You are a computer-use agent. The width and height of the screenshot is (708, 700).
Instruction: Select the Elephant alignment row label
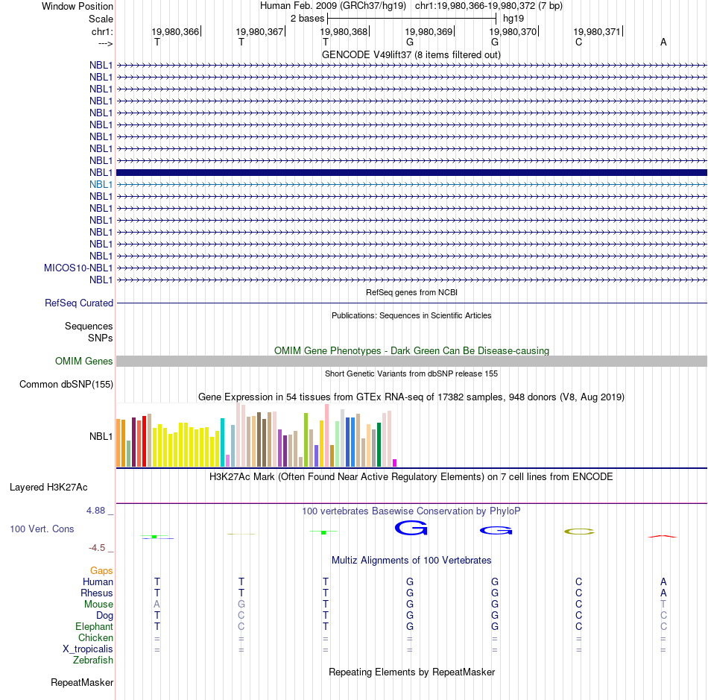point(94,626)
